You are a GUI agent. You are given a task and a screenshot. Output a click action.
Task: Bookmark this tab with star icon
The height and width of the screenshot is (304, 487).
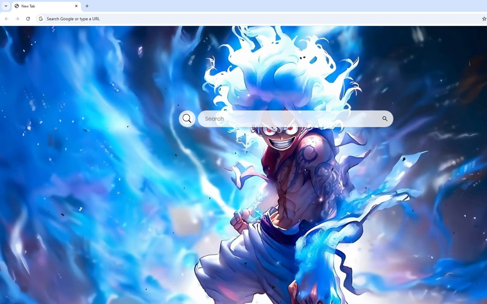click(x=484, y=19)
